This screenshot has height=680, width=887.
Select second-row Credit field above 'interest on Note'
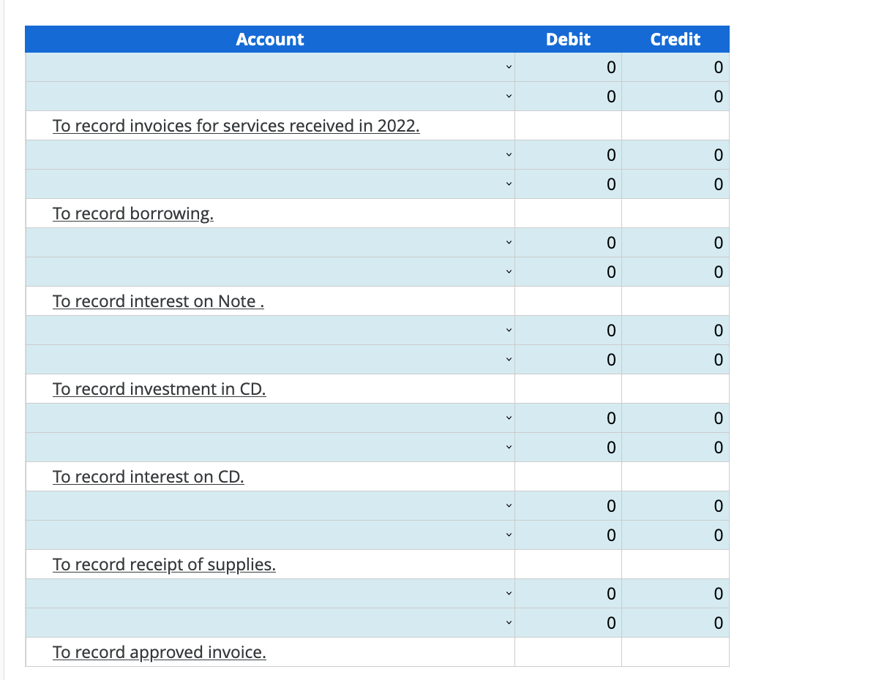coord(675,272)
